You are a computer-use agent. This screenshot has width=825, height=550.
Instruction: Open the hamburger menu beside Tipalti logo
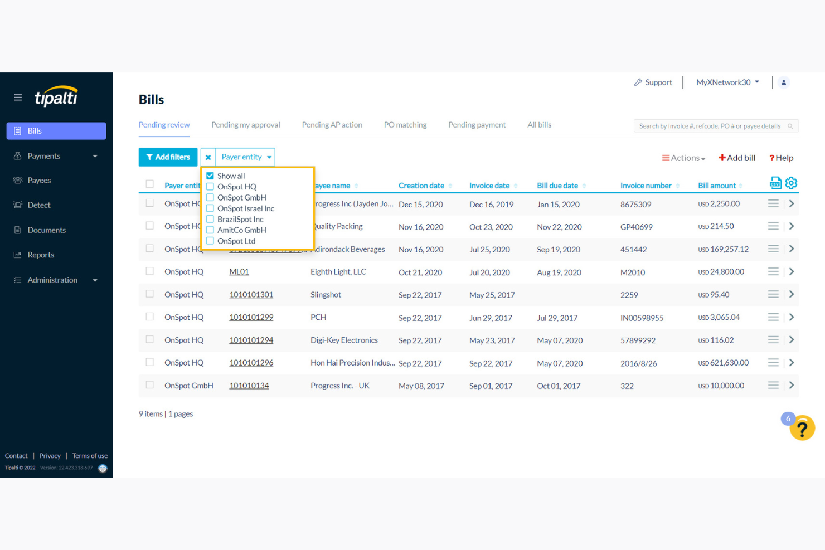(x=18, y=98)
